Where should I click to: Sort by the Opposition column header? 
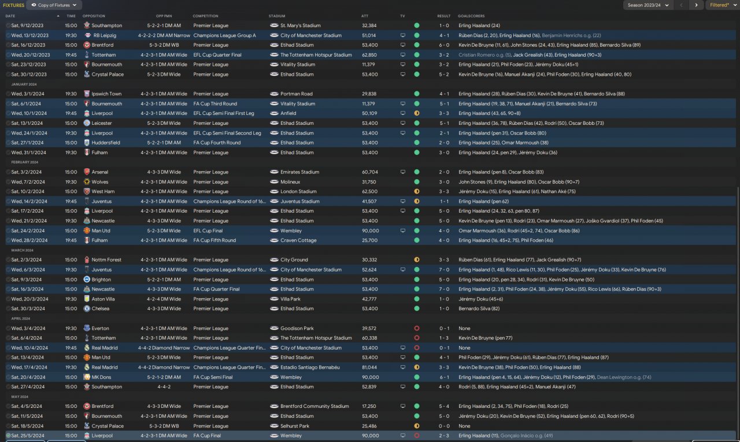click(x=94, y=16)
